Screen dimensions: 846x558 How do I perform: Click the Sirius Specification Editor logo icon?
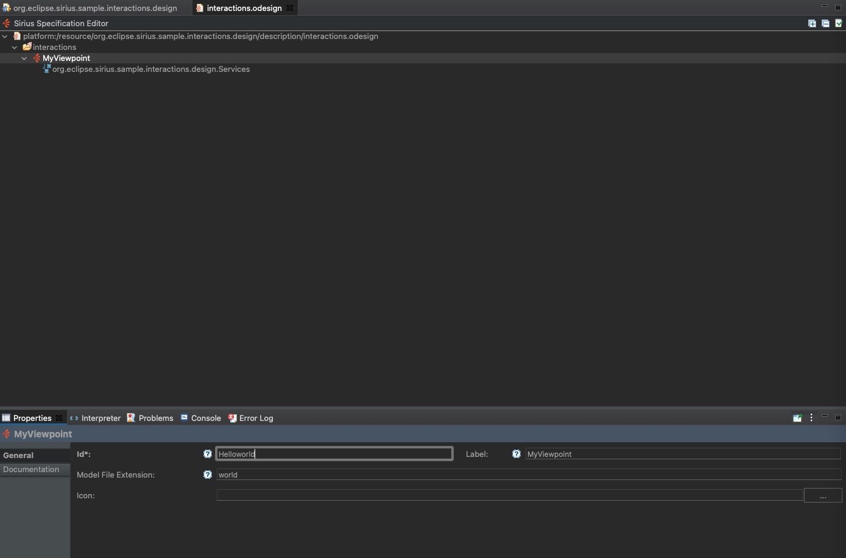pos(6,23)
